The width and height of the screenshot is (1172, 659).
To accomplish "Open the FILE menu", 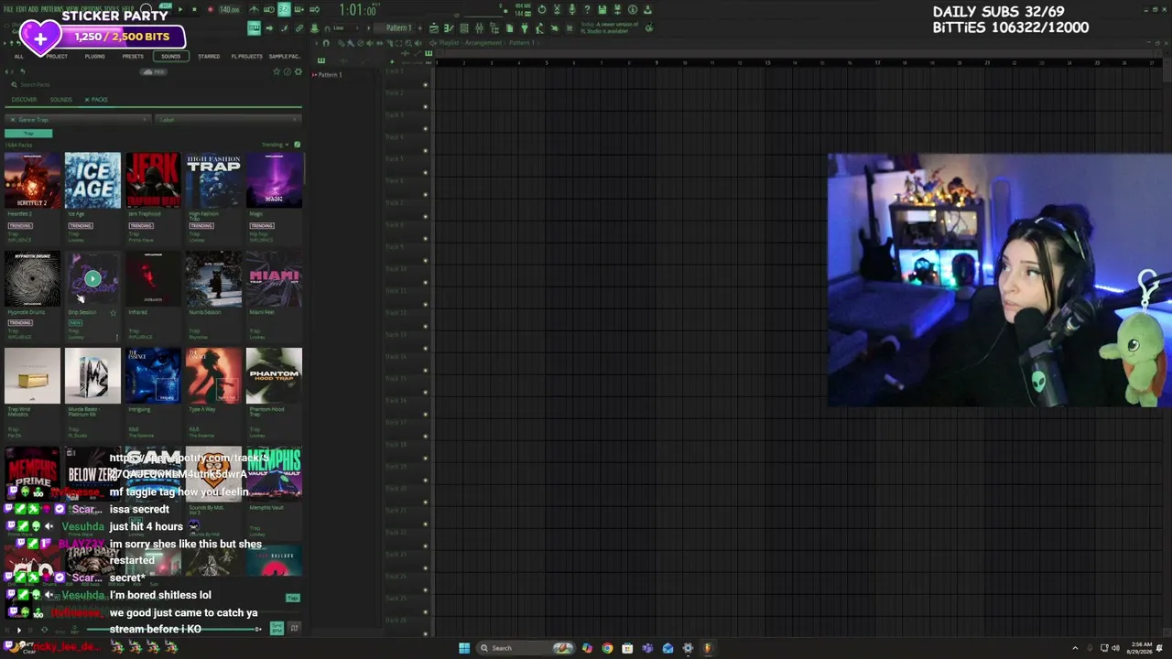I will pyautogui.click(x=8, y=9).
